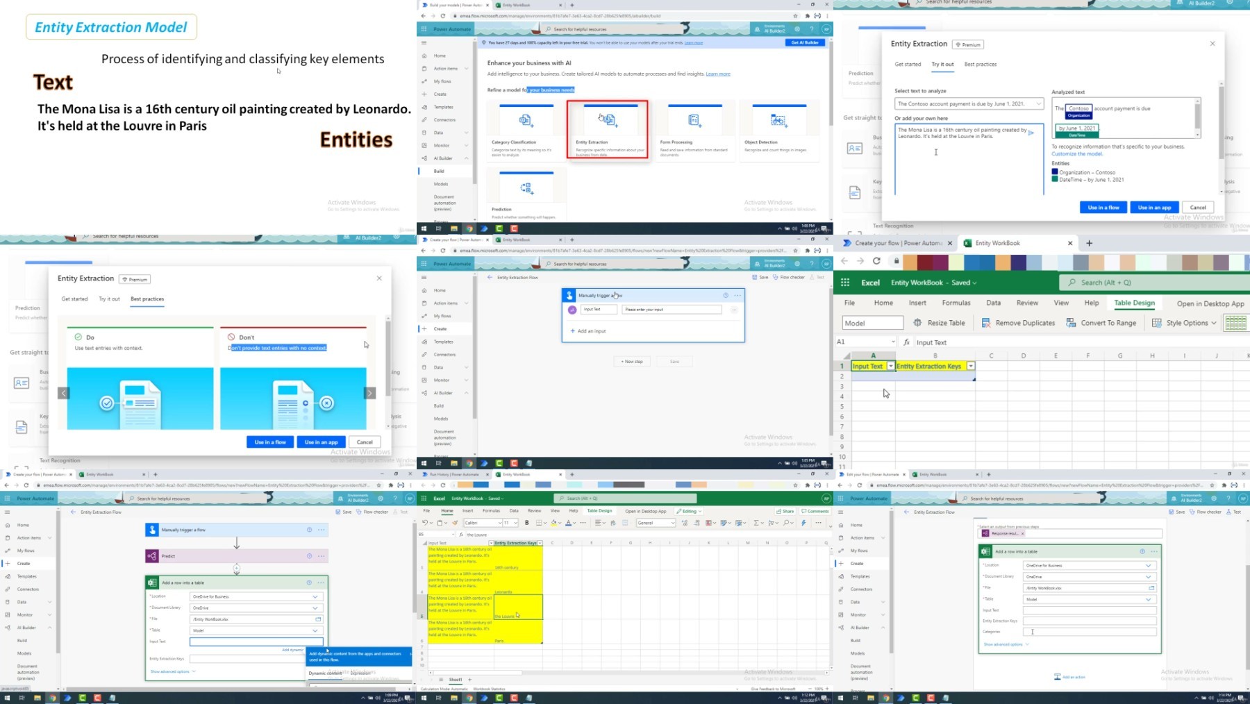Open the ellipsis menu on the Predict step

(321, 556)
